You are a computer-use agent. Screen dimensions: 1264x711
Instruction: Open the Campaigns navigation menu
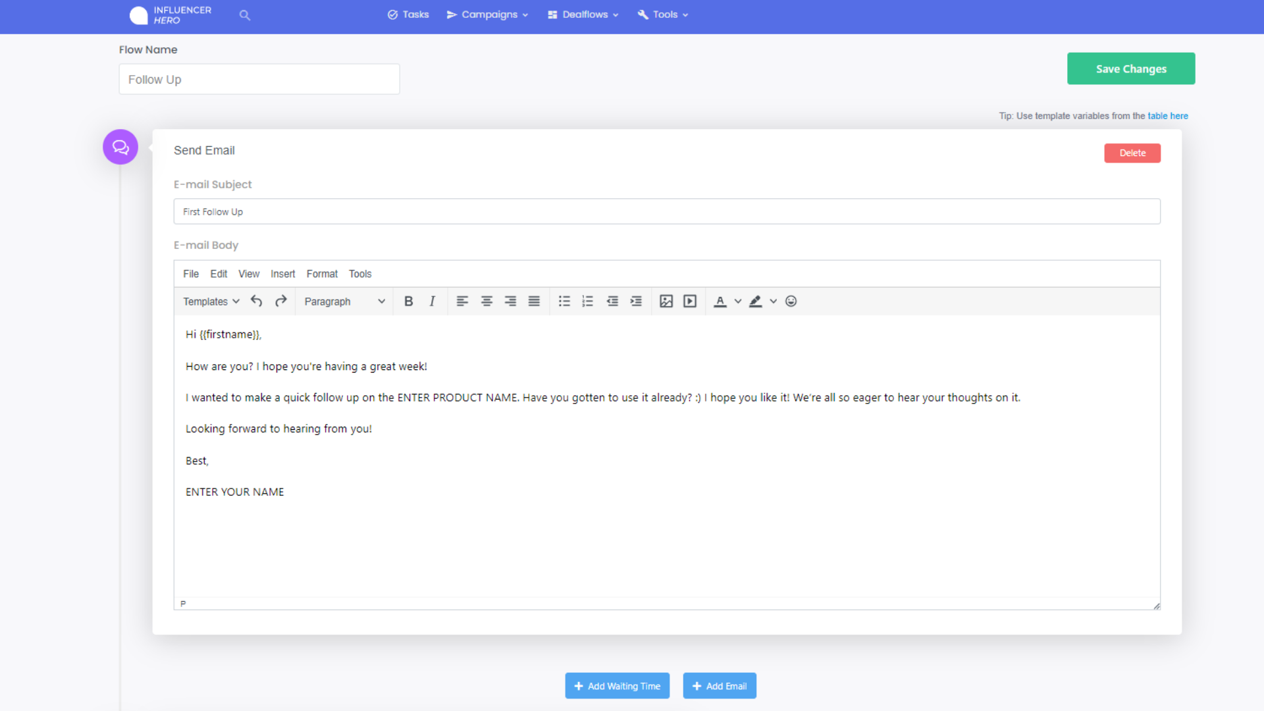click(488, 14)
